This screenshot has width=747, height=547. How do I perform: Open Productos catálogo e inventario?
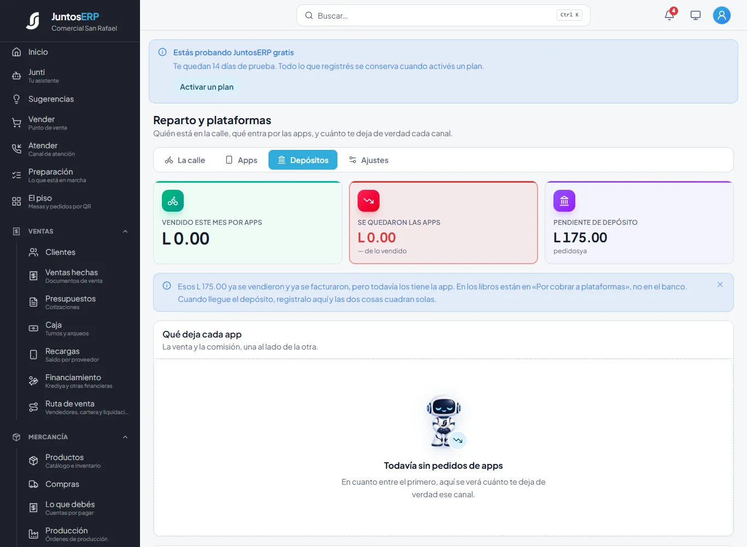(x=78, y=461)
